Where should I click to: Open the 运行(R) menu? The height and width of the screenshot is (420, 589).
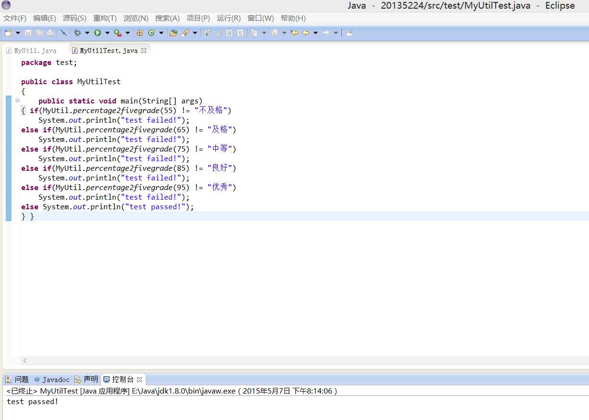[x=228, y=18]
